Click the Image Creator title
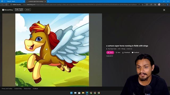 coord(19,9)
